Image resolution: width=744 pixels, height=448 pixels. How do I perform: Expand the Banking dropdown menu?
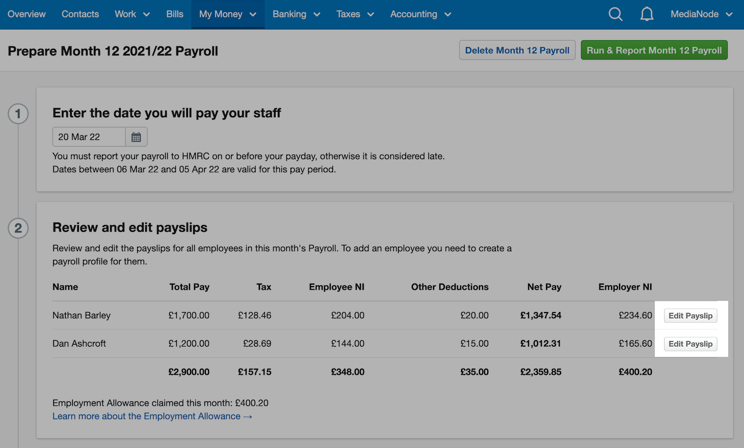coord(296,14)
